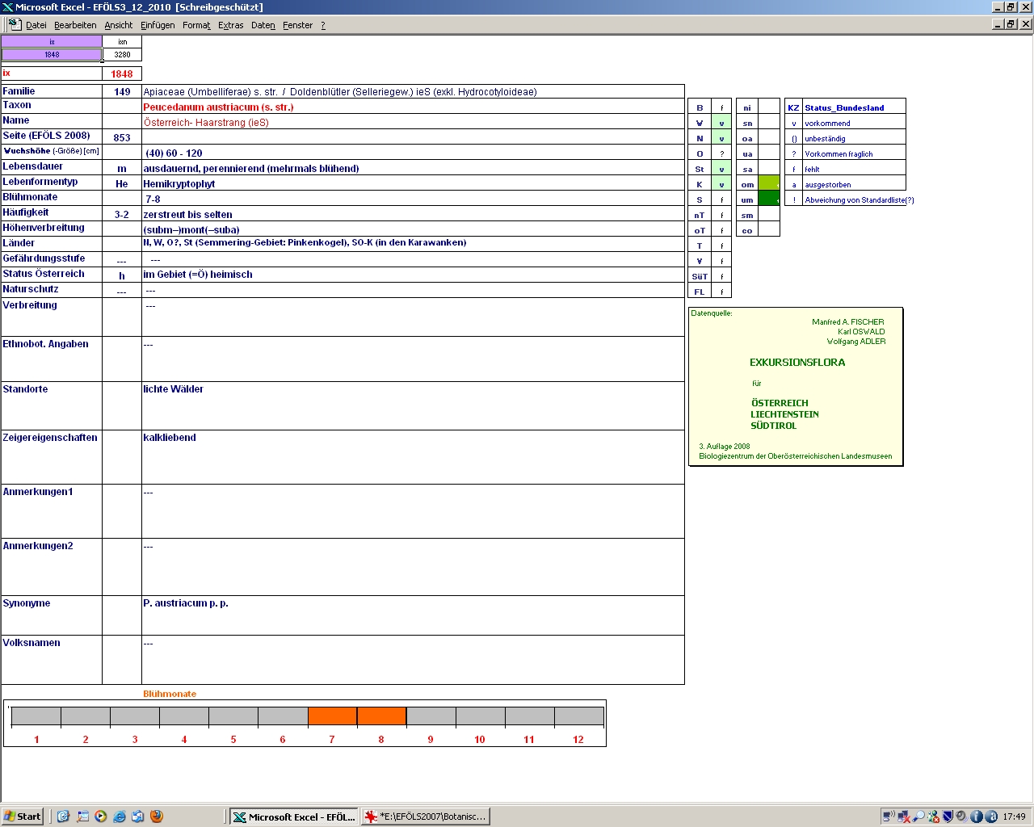Click the blue 'i' info tray icon

click(976, 817)
